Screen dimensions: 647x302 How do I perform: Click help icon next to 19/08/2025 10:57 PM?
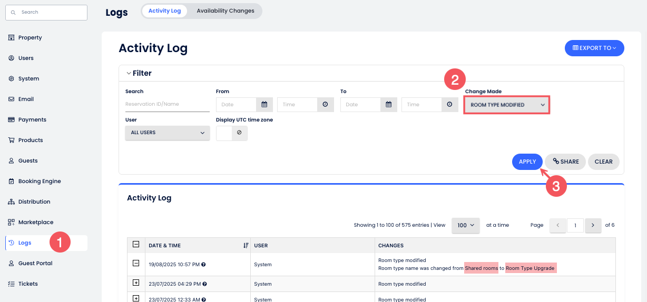[x=203, y=265]
